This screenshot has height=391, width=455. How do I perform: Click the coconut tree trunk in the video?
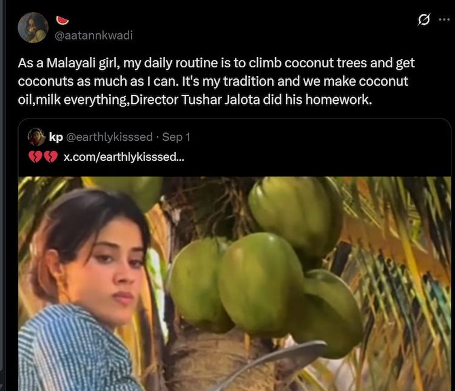click(x=200, y=364)
